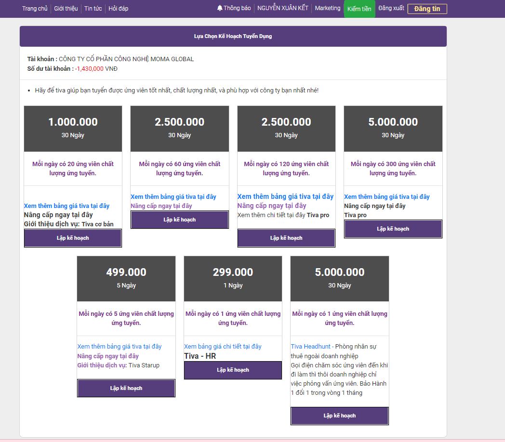Click Lập kế hoạch for 499.000 plan
This screenshot has height=442, width=505.
[126, 388]
